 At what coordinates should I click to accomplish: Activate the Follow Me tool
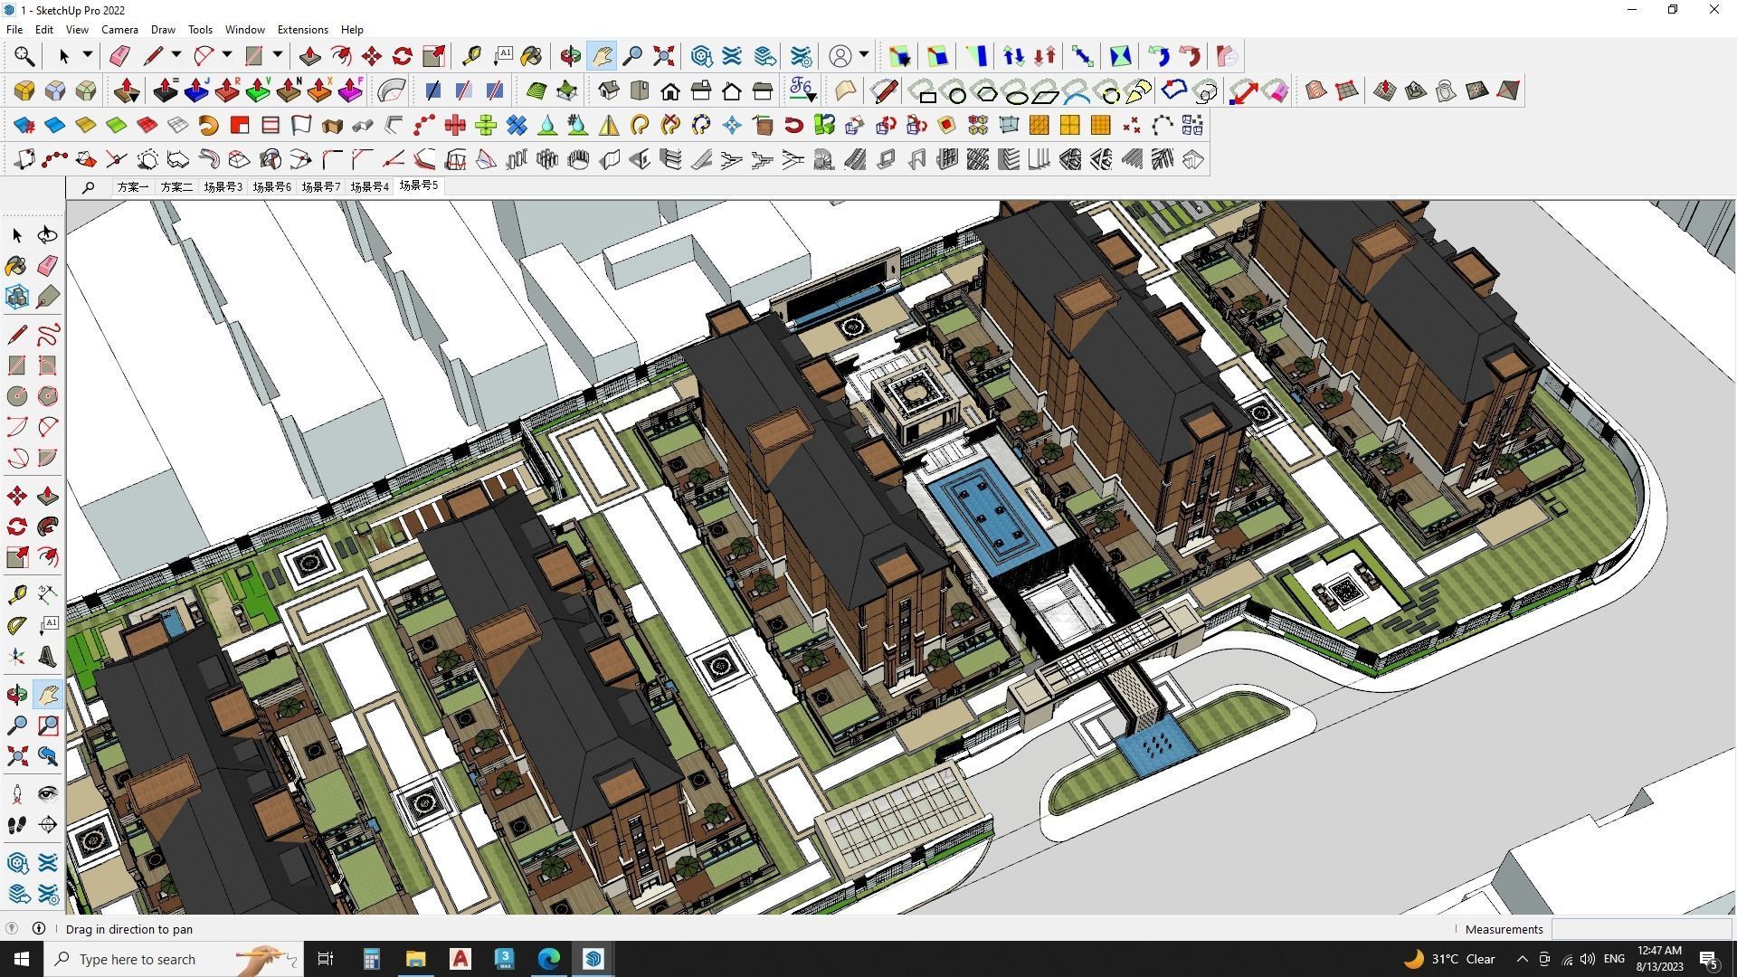coord(47,526)
